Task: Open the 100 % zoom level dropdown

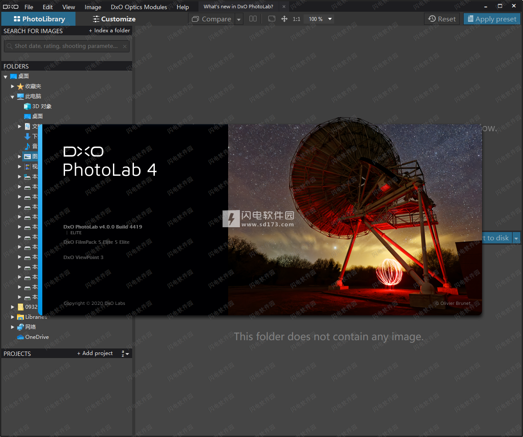Action: [x=330, y=19]
